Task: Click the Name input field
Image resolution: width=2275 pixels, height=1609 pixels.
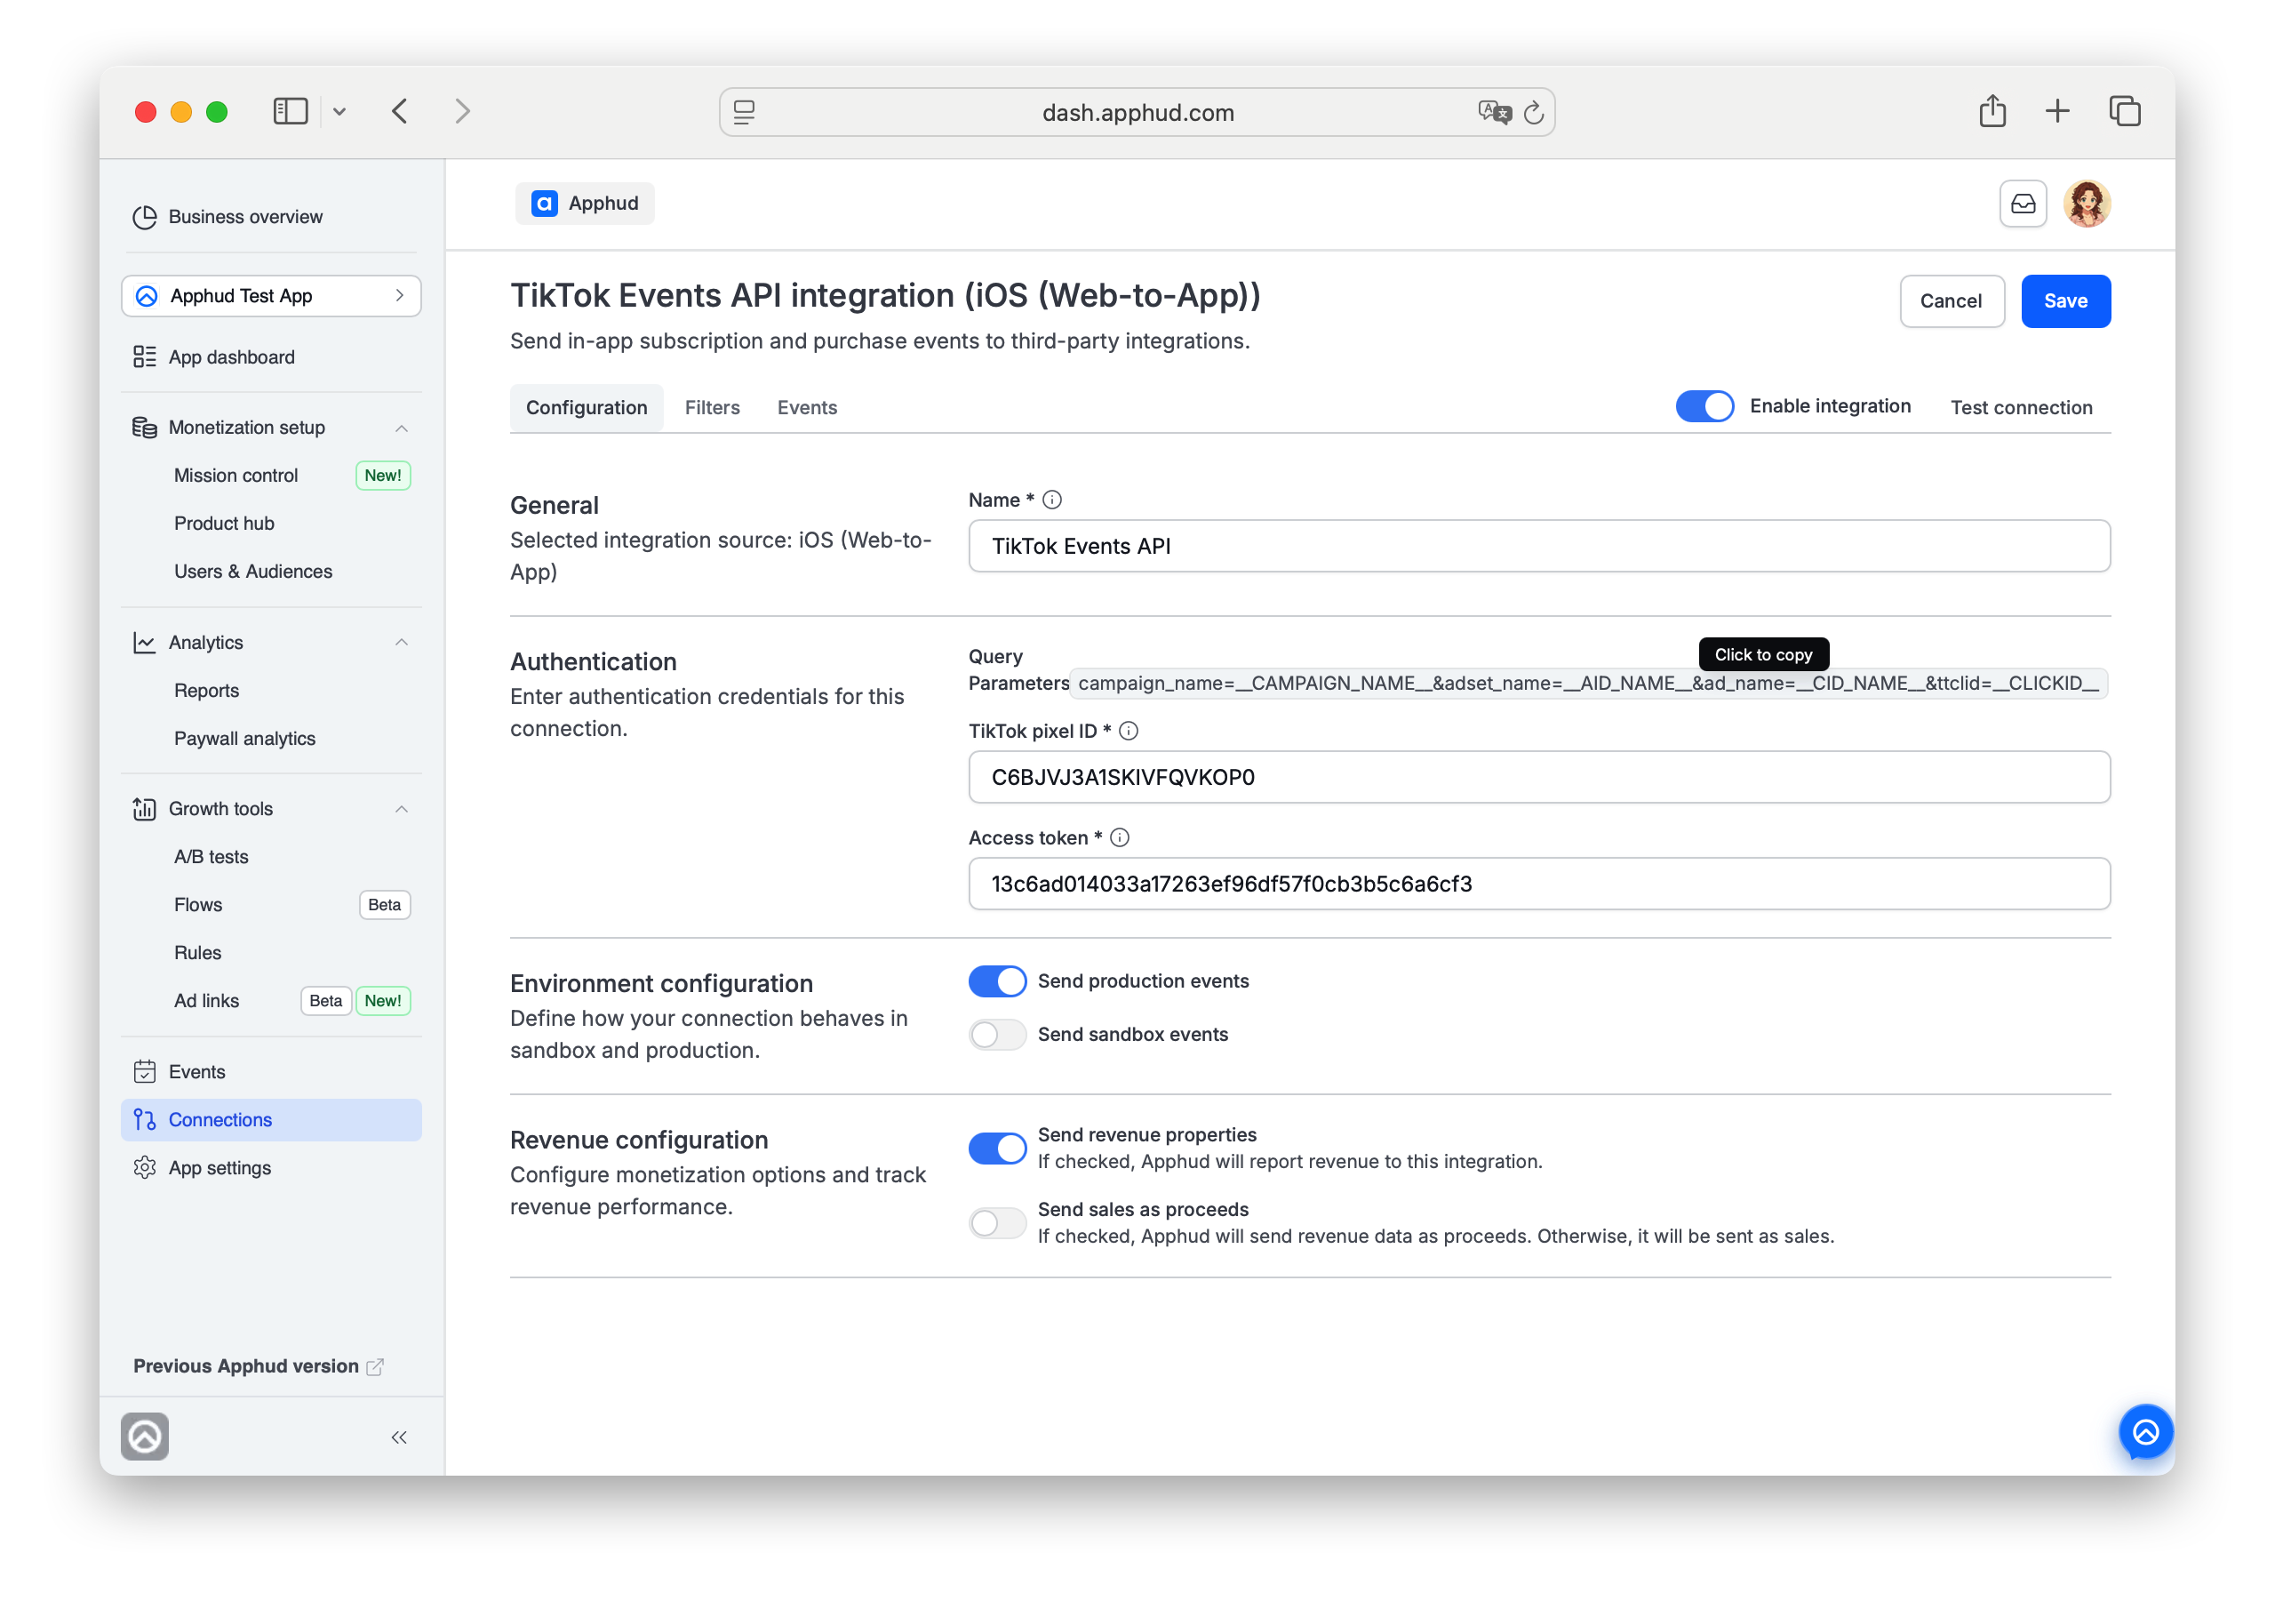Action: pyautogui.click(x=1539, y=546)
